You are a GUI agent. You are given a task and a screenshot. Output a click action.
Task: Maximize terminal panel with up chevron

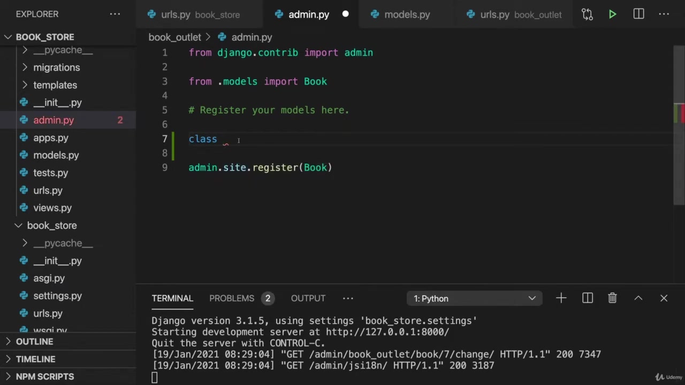(x=638, y=298)
